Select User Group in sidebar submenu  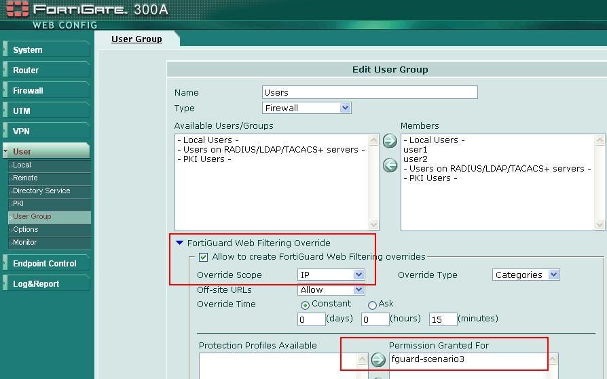(x=50, y=216)
